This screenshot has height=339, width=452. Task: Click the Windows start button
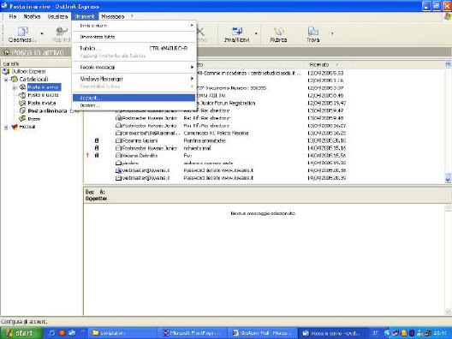tap(21, 333)
